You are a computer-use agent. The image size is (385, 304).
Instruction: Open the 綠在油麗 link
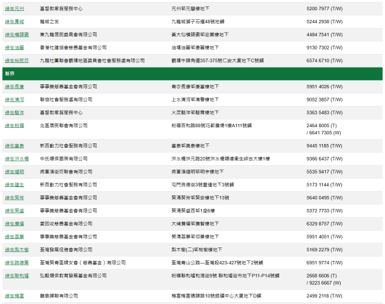click(x=15, y=48)
